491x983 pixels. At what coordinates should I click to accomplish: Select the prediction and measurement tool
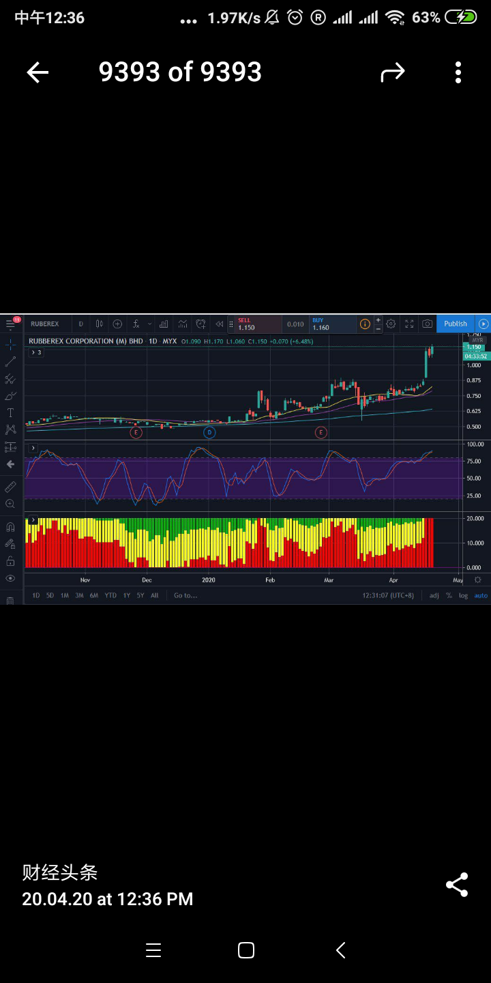(10, 447)
